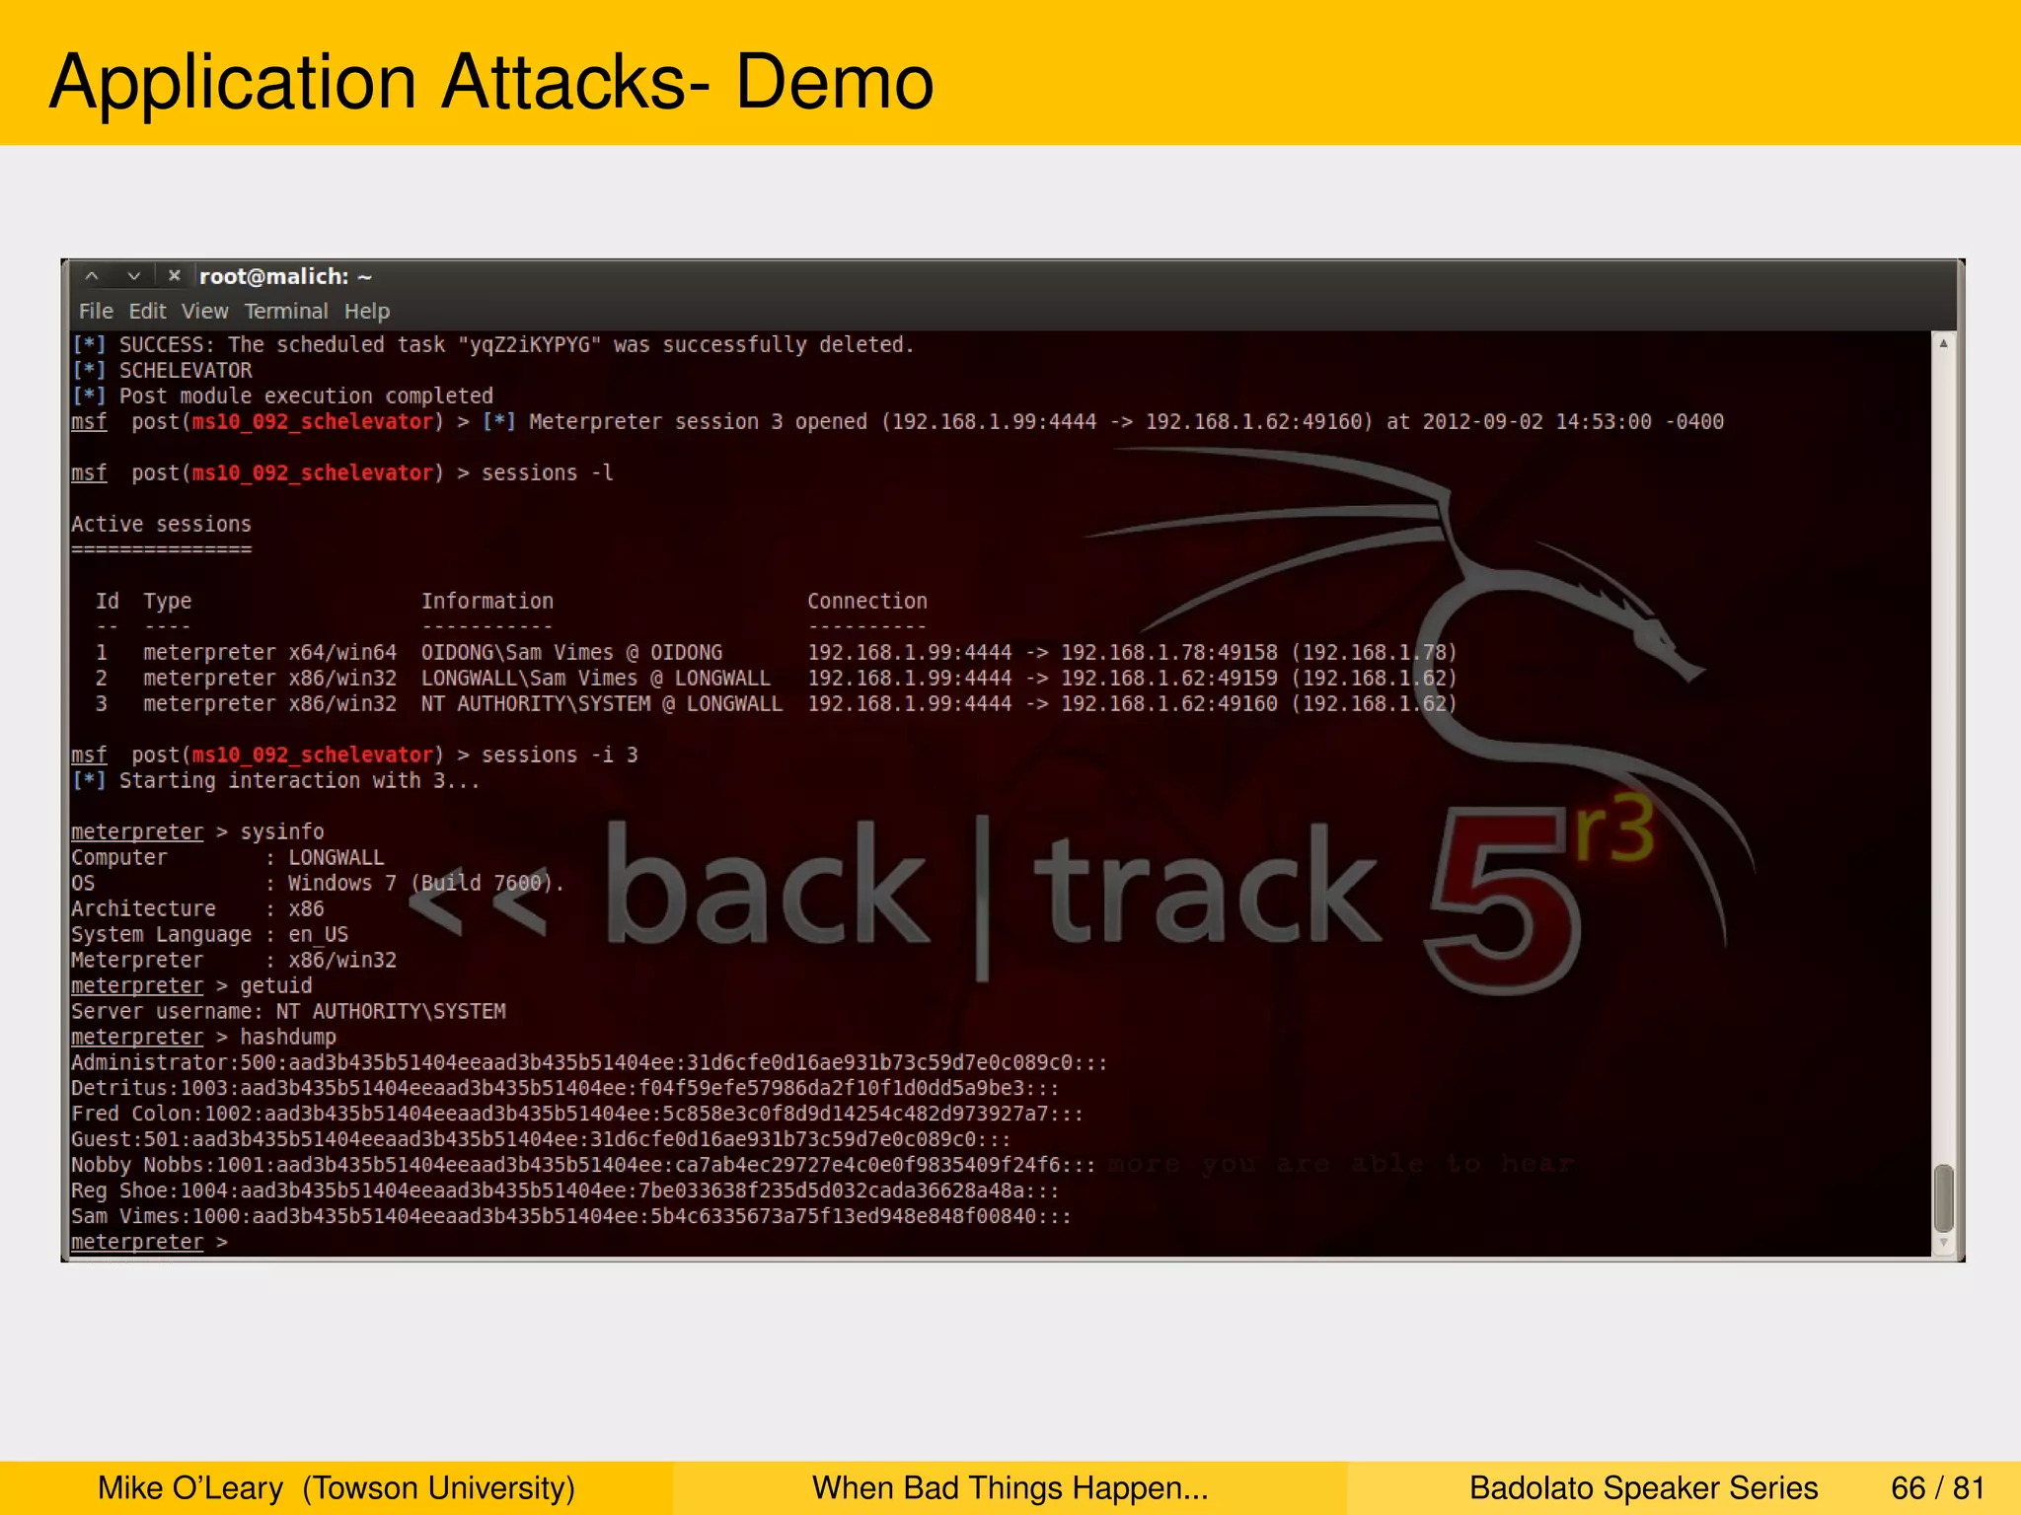This screenshot has height=1515, width=2021.
Task: Open the File menu in terminal
Action: pos(96,312)
